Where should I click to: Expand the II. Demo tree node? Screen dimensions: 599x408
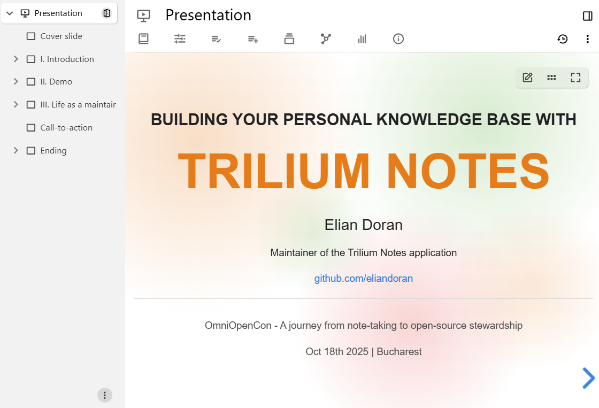(x=16, y=82)
